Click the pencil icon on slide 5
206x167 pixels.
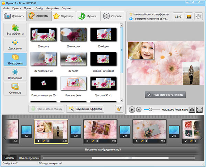click(93, 141)
